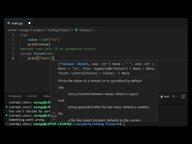Screen dimensions: 192x144
Task: Select the main.py editor tab
Action: click(19, 23)
